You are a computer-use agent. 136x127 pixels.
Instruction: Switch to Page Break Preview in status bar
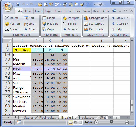[80, 122]
